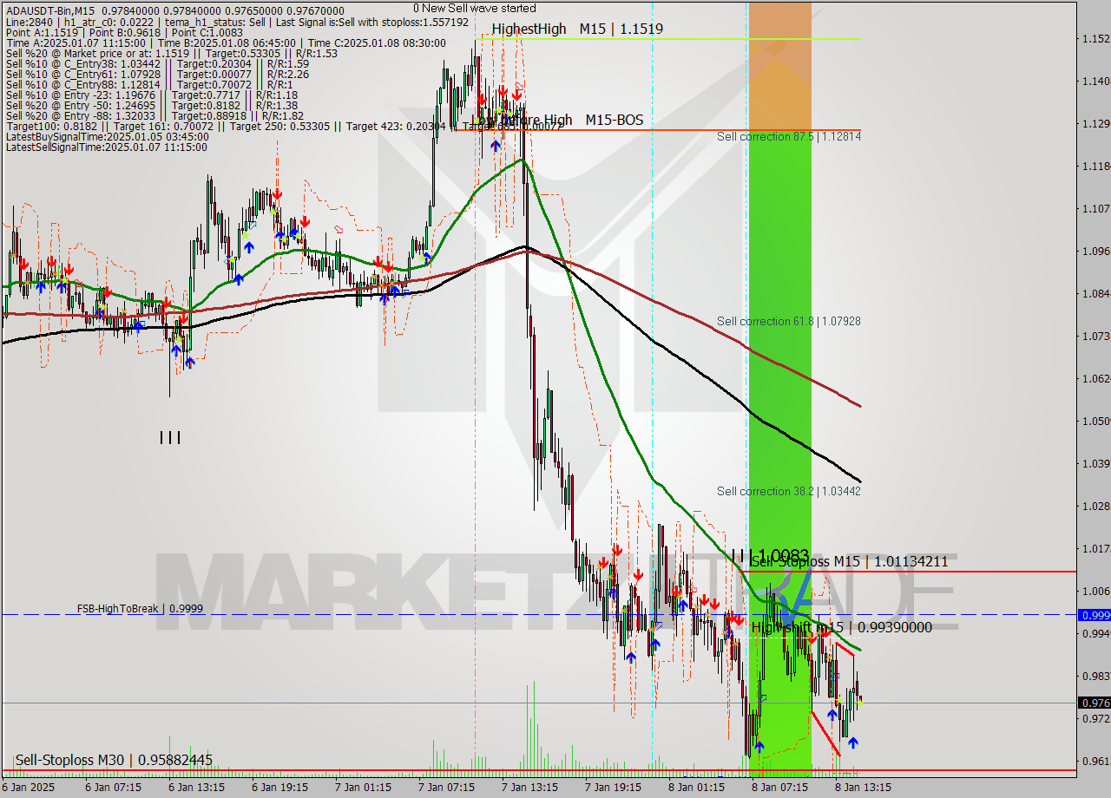The image size is (1111, 798).
Task: Click the 0.983 price axis value
Action: pos(1095,677)
